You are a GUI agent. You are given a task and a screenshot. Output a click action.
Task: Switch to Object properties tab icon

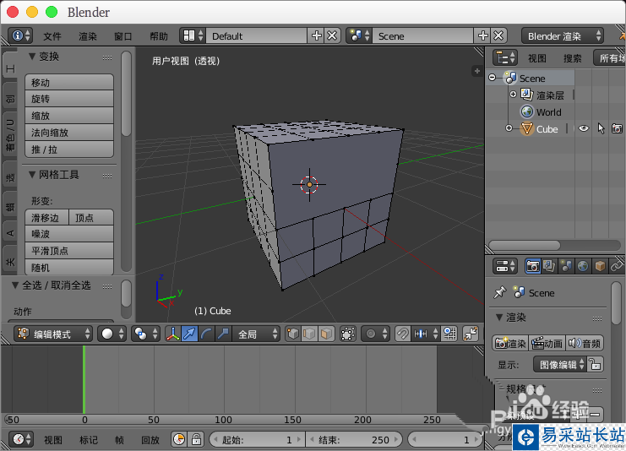[600, 266]
